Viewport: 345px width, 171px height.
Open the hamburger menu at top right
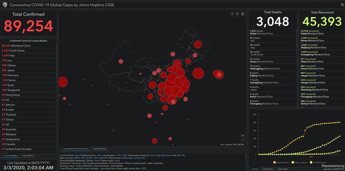pyautogui.click(x=342, y=5)
